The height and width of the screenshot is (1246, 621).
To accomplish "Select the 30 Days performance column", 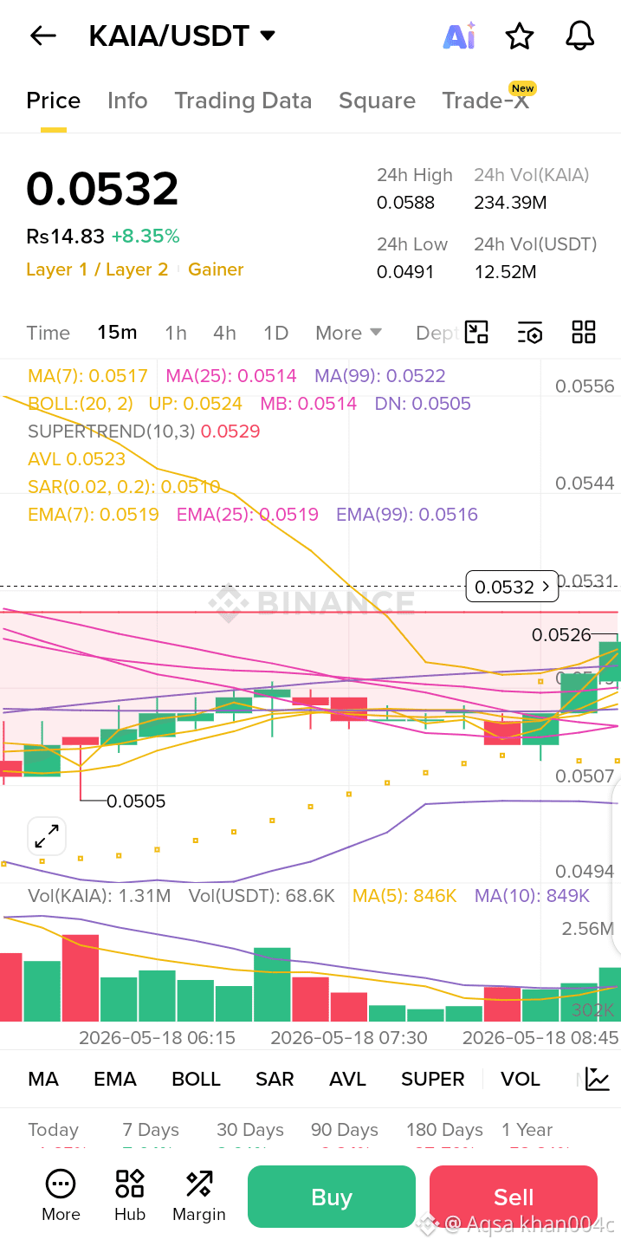I will [250, 1130].
